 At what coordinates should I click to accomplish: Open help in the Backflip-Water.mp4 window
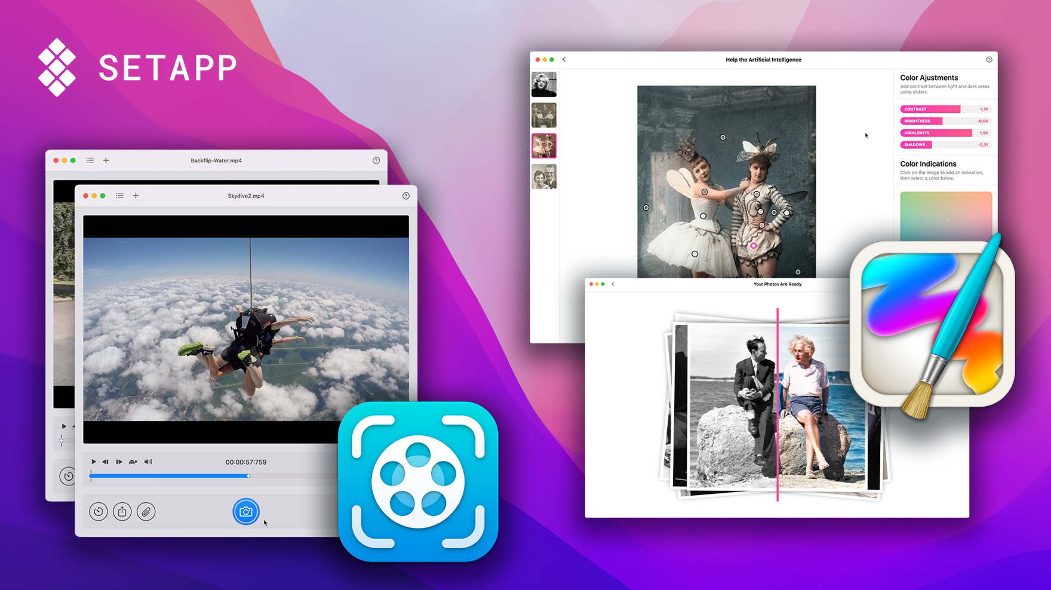point(376,161)
